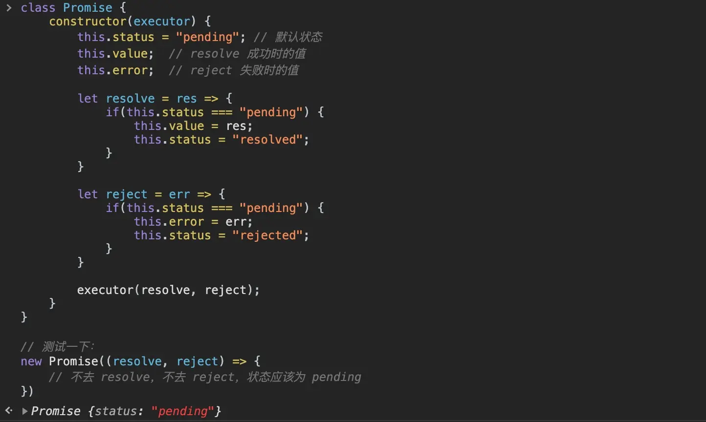Select the logged Promise object name

click(56, 411)
